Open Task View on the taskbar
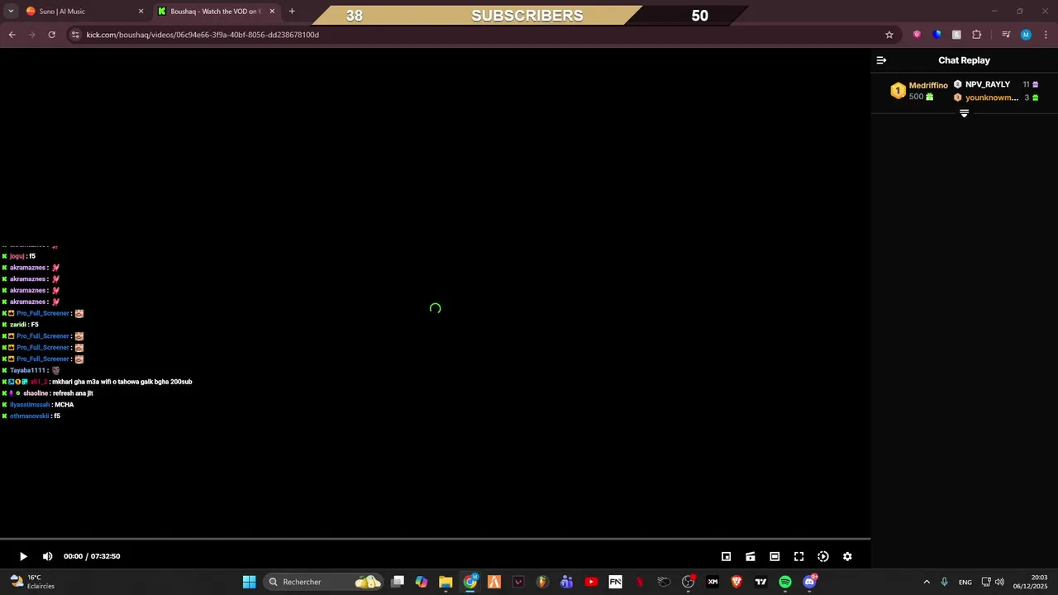 coord(398,582)
